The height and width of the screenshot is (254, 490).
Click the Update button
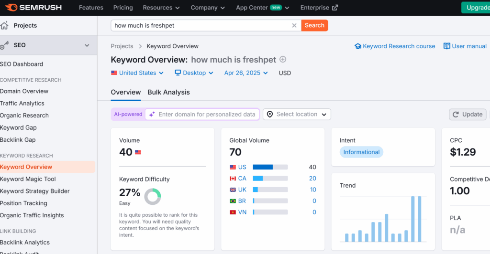[x=468, y=115]
